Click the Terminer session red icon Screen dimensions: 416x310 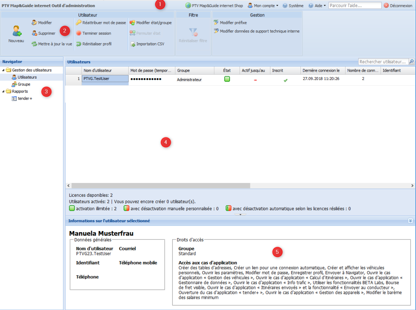click(x=79, y=33)
